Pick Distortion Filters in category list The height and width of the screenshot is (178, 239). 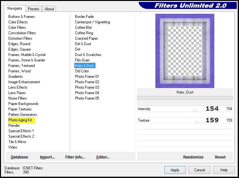pos(20,38)
